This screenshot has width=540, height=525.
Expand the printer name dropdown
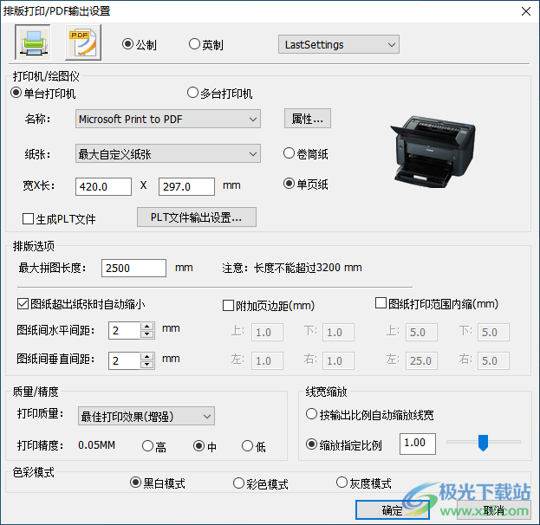coord(167,119)
